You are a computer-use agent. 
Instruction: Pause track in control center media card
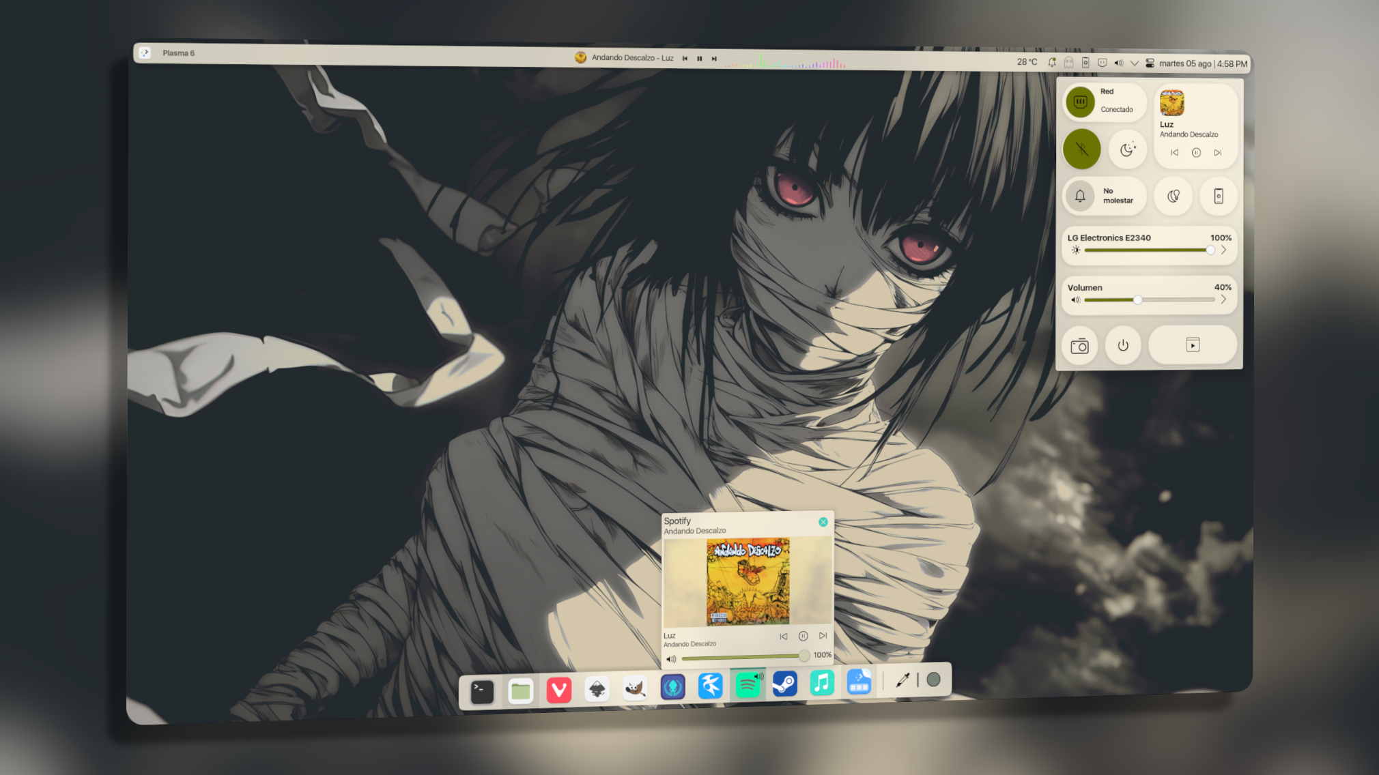pyautogui.click(x=1196, y=153)
